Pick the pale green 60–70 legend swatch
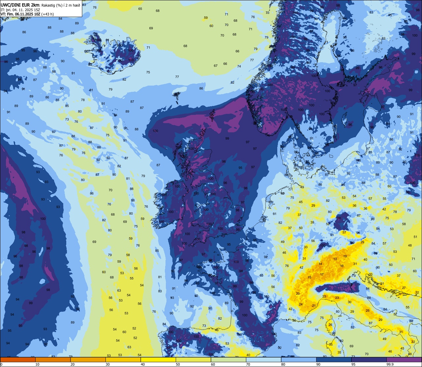The height and width of the screenshot is (367, 422). (228, 359)
